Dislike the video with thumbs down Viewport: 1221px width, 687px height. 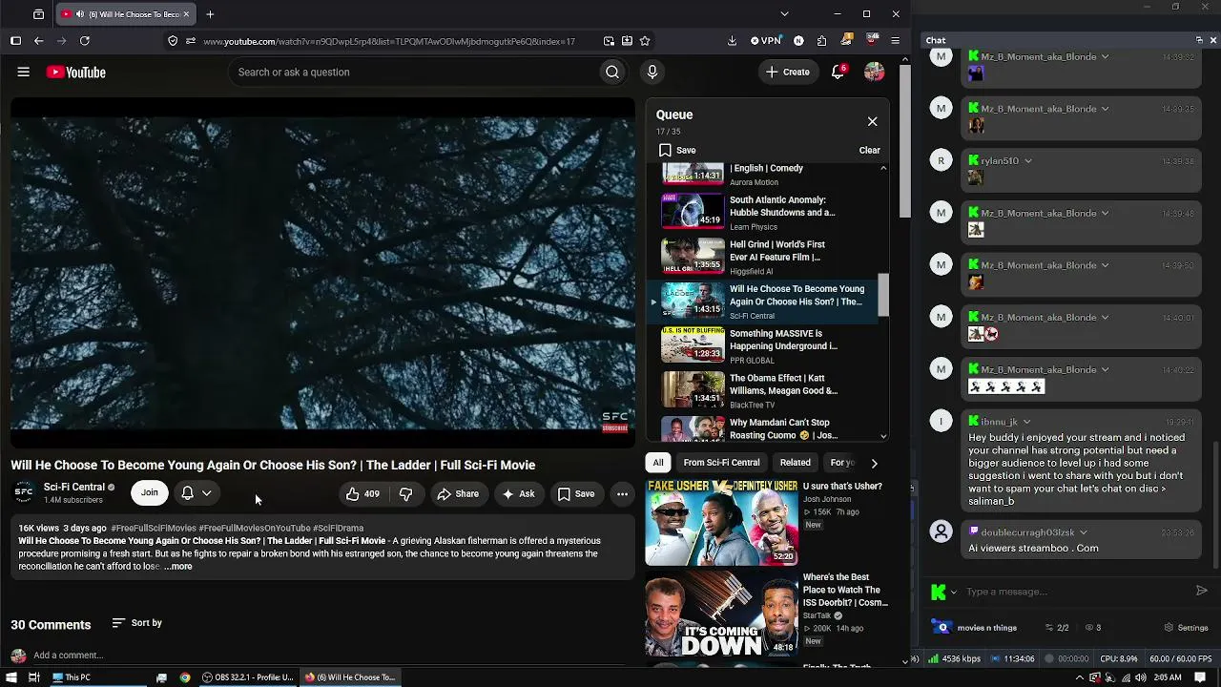405,494
